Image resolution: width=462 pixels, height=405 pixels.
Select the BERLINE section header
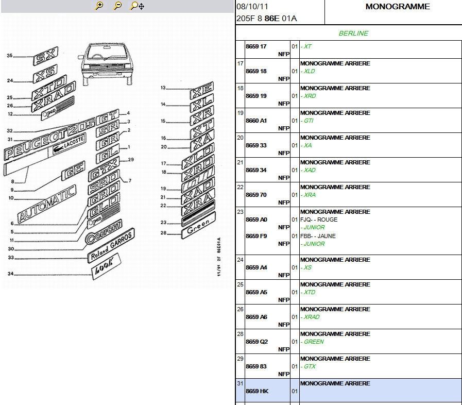(x=353, y=33)
